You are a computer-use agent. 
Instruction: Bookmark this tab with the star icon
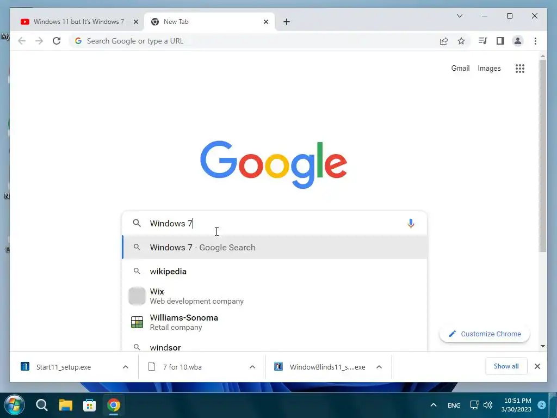(x=461, y=41)
